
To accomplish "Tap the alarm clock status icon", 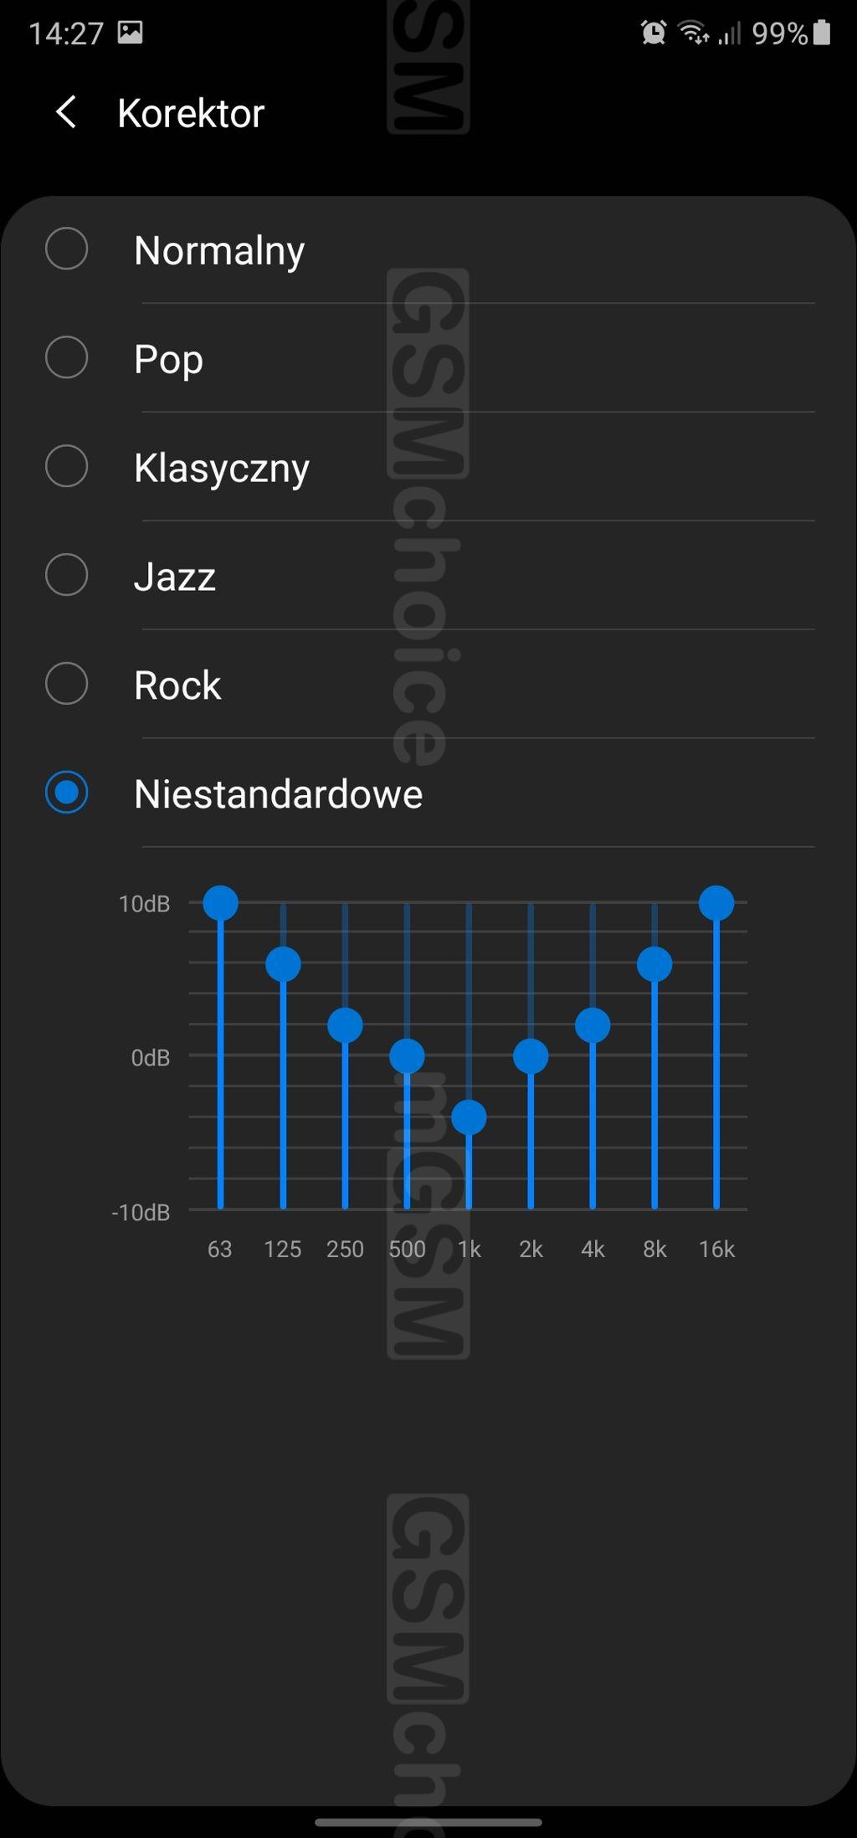I will click(653, 33).
